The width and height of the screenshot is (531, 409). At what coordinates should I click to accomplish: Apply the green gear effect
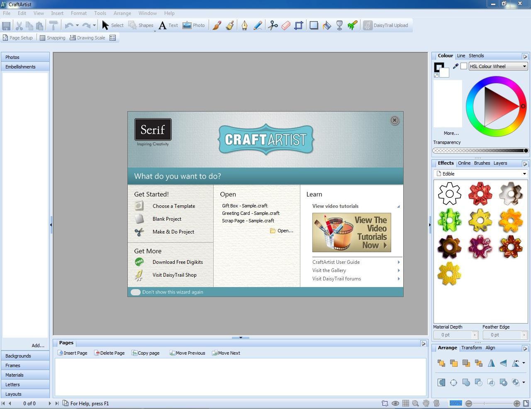pos(450,220)
